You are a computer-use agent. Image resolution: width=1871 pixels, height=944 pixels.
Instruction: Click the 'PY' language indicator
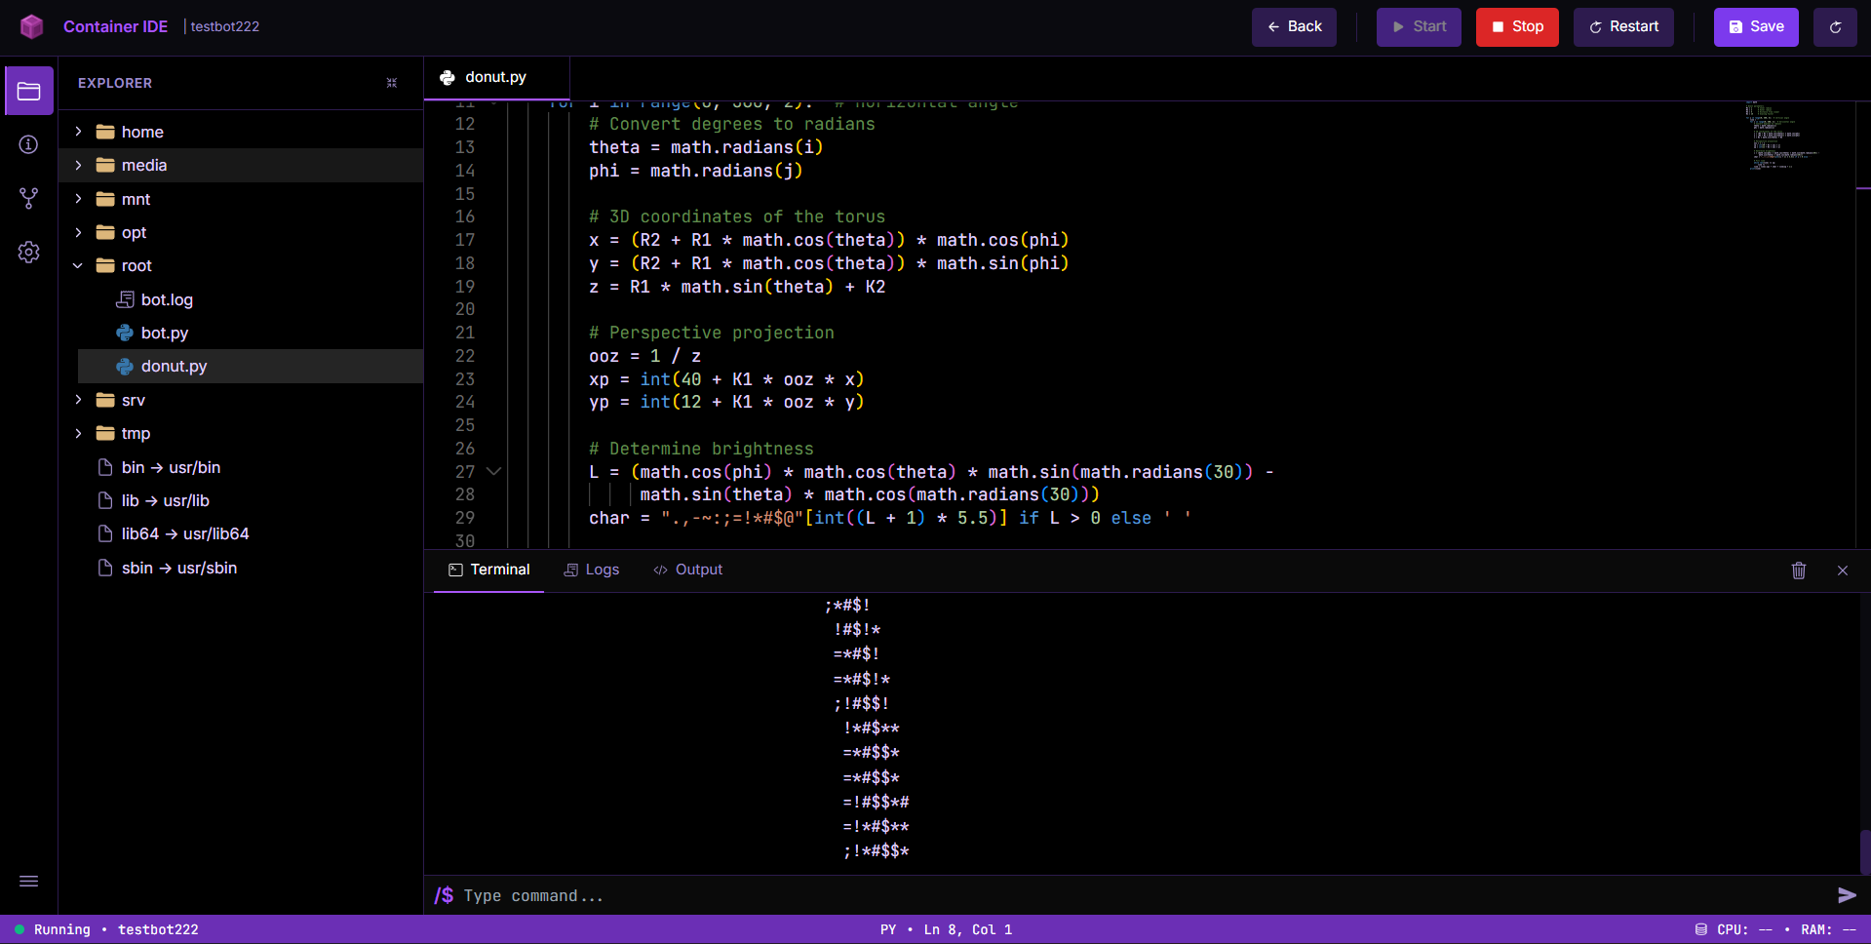click(x=888, y=929)
